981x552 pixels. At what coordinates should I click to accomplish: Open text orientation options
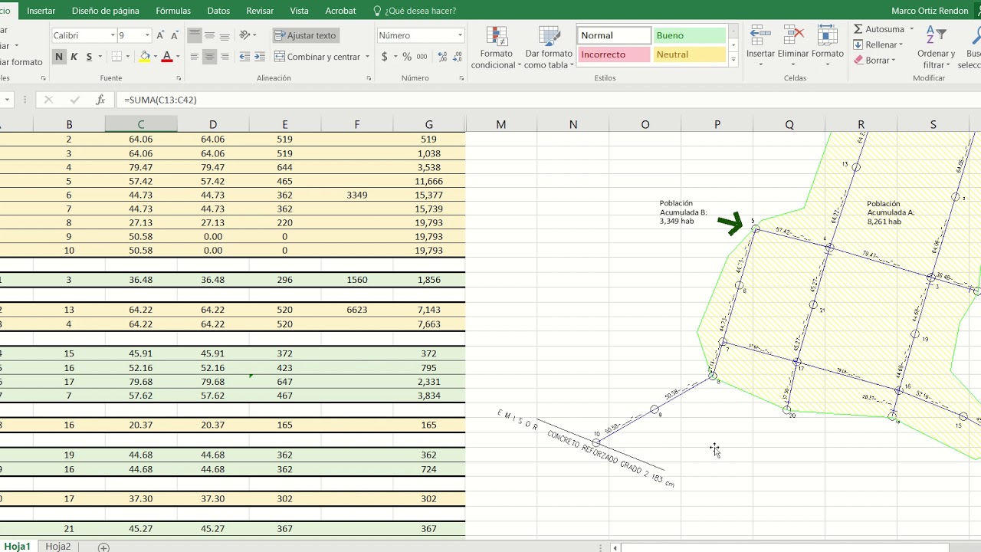point(247,35)
